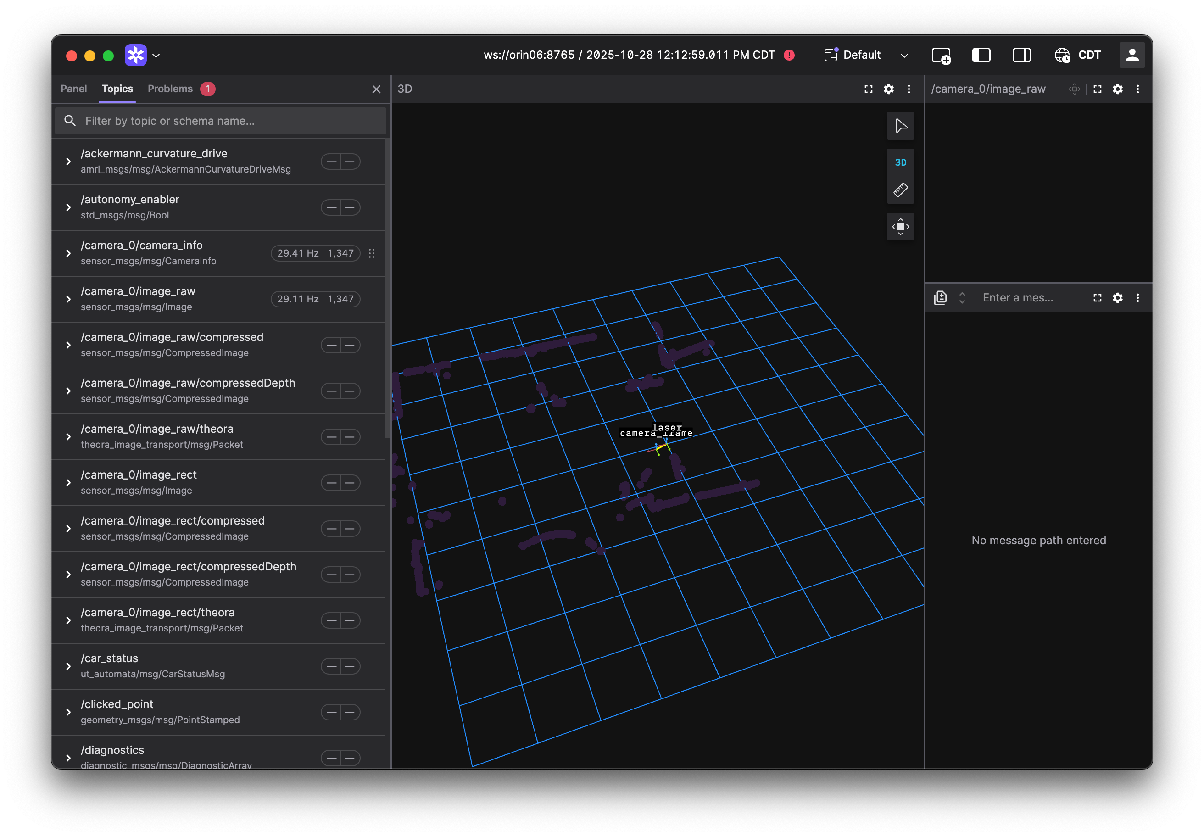Click the publish/select object arrow tool
This screenshot has height=837, width=1204.
900,126
